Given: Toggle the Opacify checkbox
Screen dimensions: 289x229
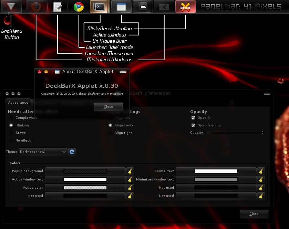Looking at the screenshot, I should coord(193,118).
